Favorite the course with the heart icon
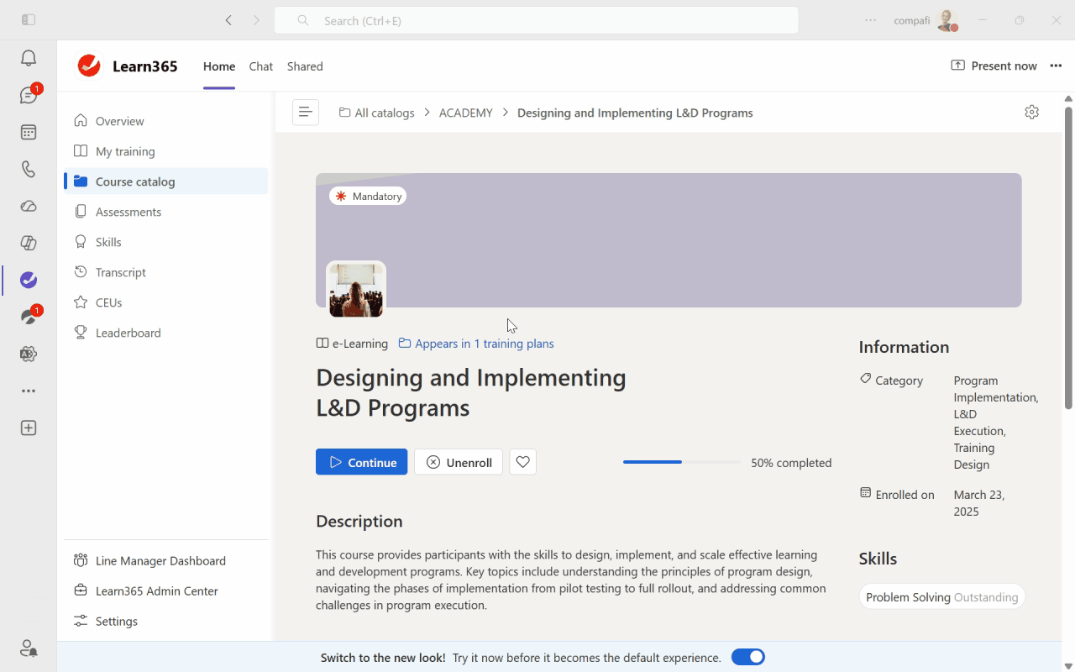The image size is (1075, 672). 522,461
